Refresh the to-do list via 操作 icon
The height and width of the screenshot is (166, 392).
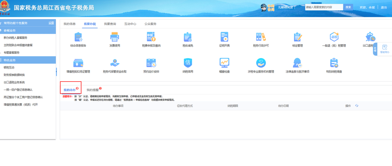357,106
